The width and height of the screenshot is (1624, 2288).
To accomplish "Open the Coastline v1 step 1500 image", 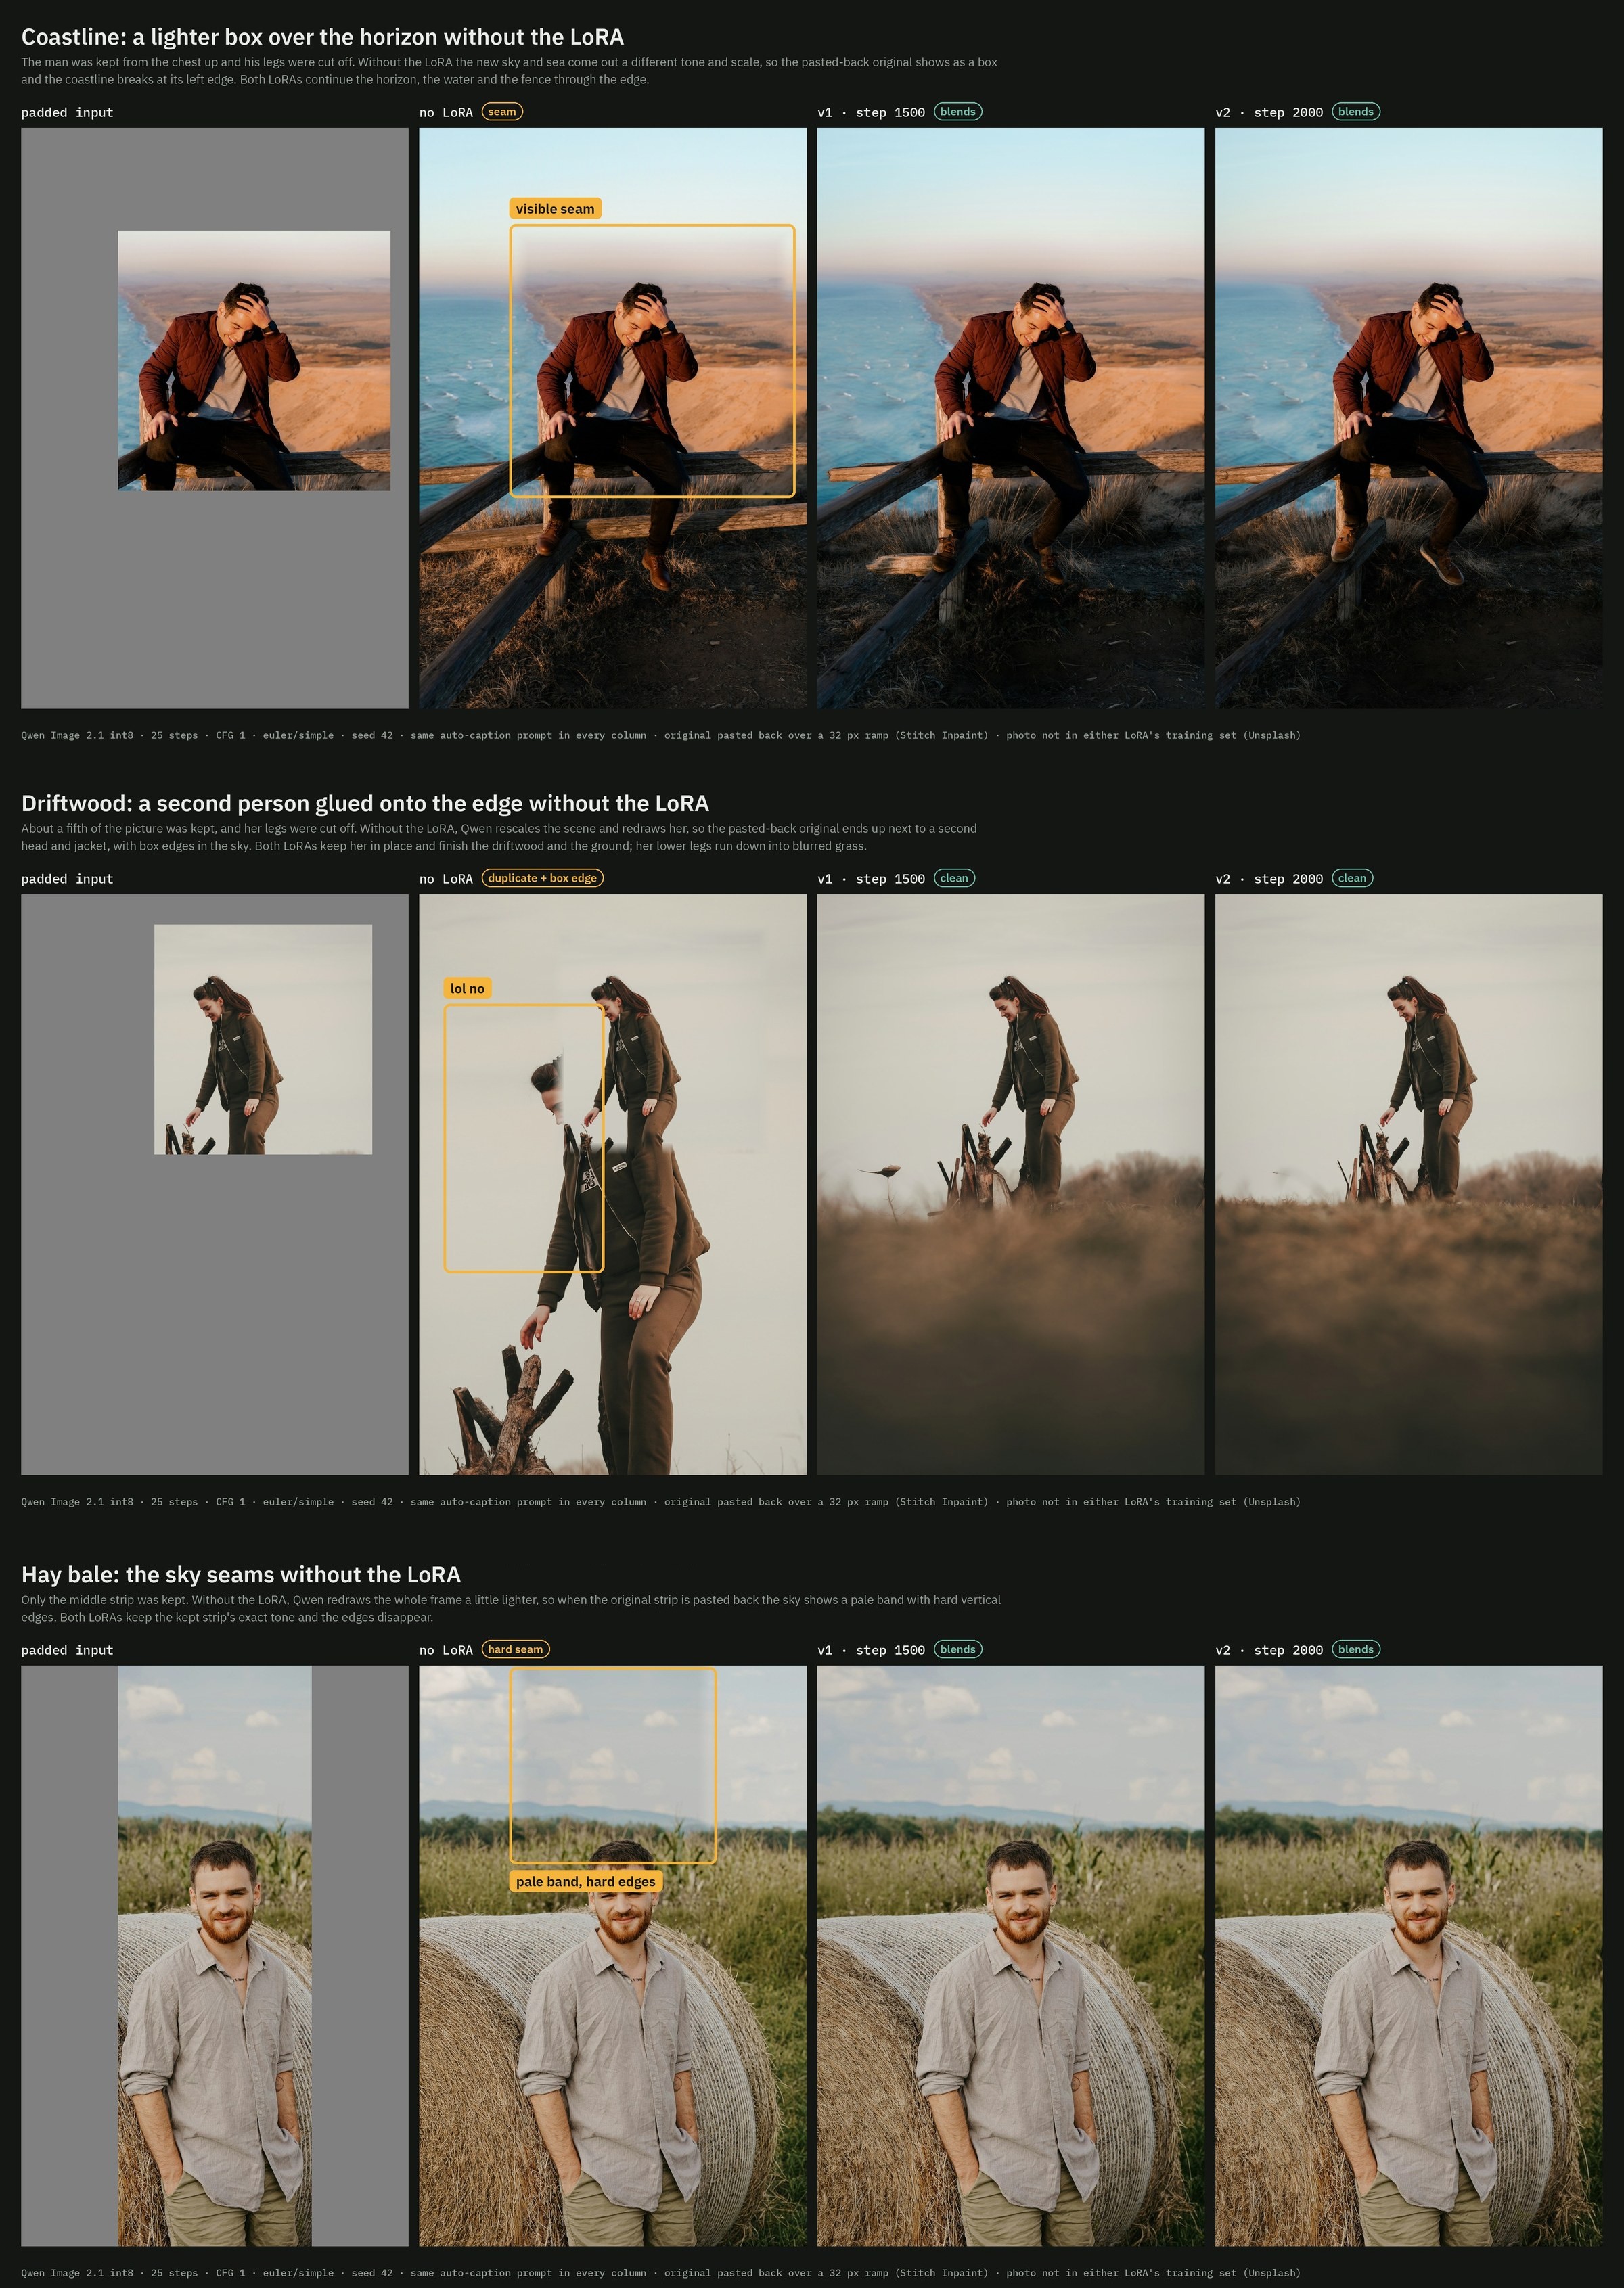I will tap(1010, 418).
